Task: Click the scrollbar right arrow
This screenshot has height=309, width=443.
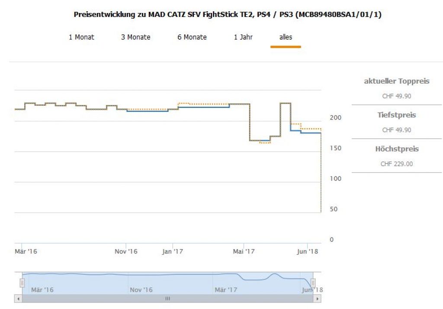Action: point(318,299)
